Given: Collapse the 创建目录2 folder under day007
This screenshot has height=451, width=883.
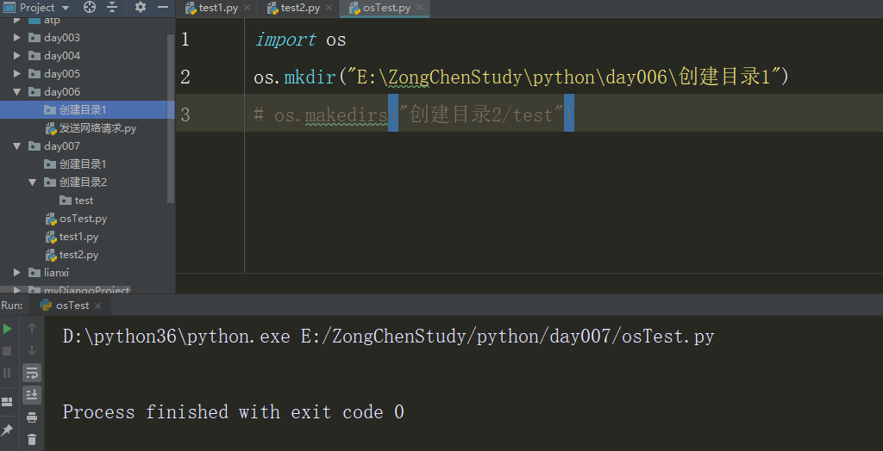Looking at the screenshot, I should tap(33, 182).
